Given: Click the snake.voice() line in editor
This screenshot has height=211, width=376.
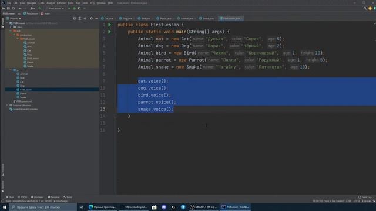Looking at the screenshot, I should pos(156,109).
